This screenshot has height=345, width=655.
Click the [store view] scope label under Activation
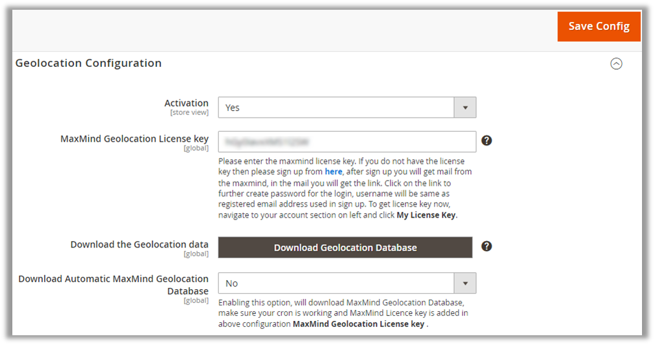(189, 112)
